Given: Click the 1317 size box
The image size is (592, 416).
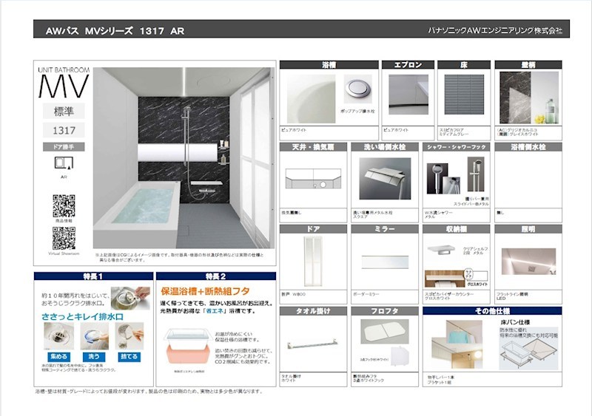Looking at the screenshot, I should 64,131.
